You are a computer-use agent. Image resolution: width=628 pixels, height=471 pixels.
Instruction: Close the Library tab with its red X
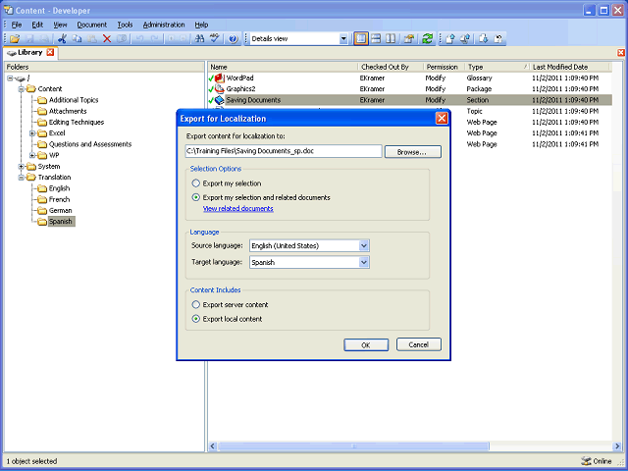50,52
